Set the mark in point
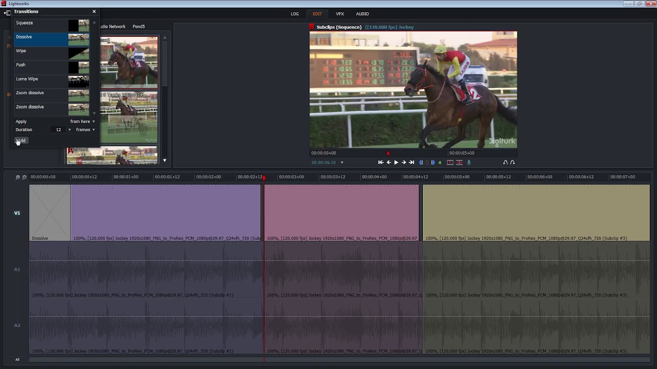The width and height of the screenshot is (657, 369). click(421, 162)
